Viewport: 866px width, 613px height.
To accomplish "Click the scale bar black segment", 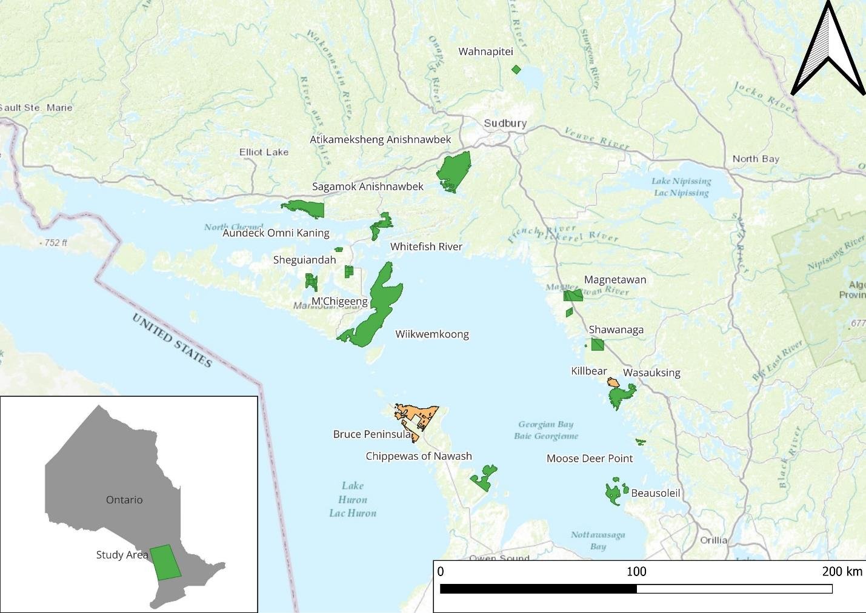I will coord(538,589).
